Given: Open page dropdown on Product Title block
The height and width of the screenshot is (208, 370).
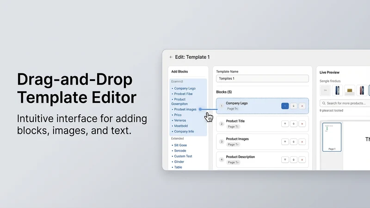Looking at the screenshot, I should (233, 127).
